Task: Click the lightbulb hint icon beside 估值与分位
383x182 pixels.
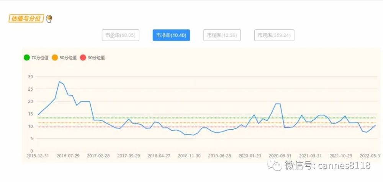Action: tap(49, 18)
